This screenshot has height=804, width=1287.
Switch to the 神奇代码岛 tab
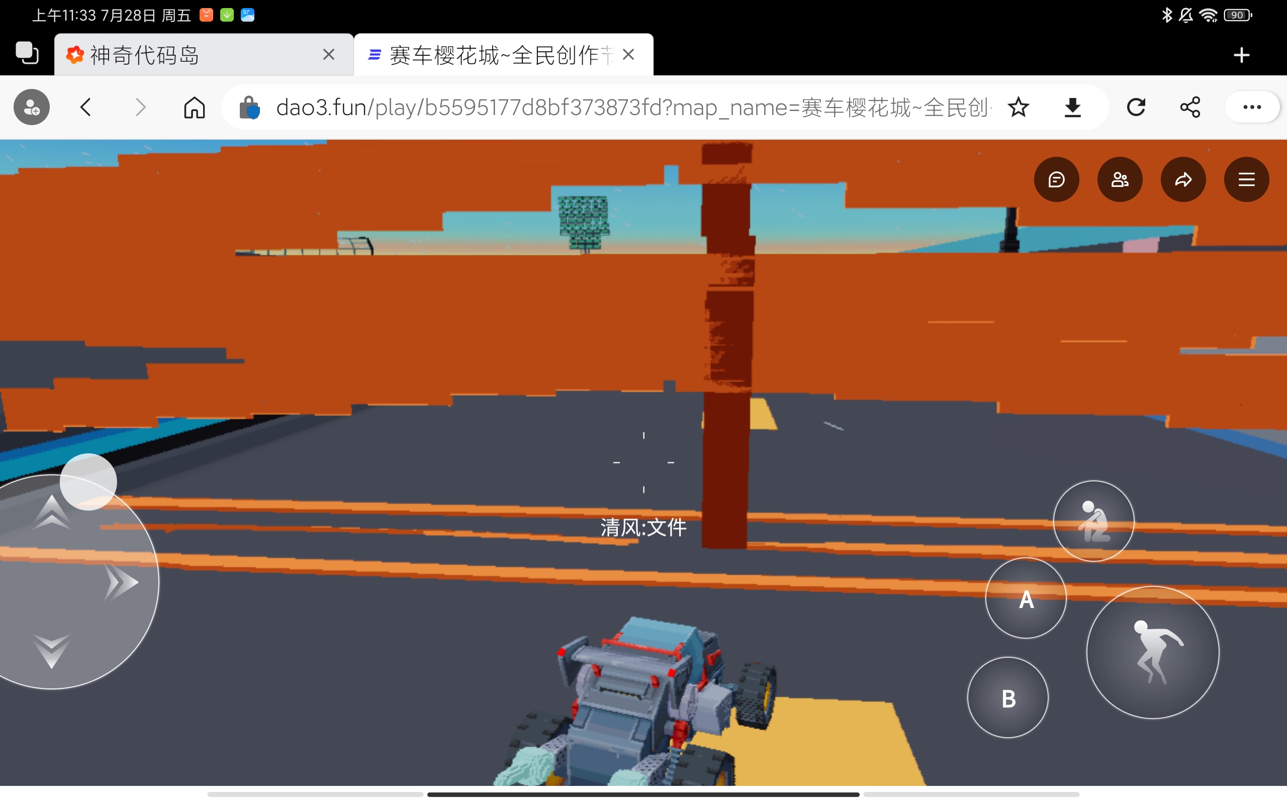click(x=204, y=54)
